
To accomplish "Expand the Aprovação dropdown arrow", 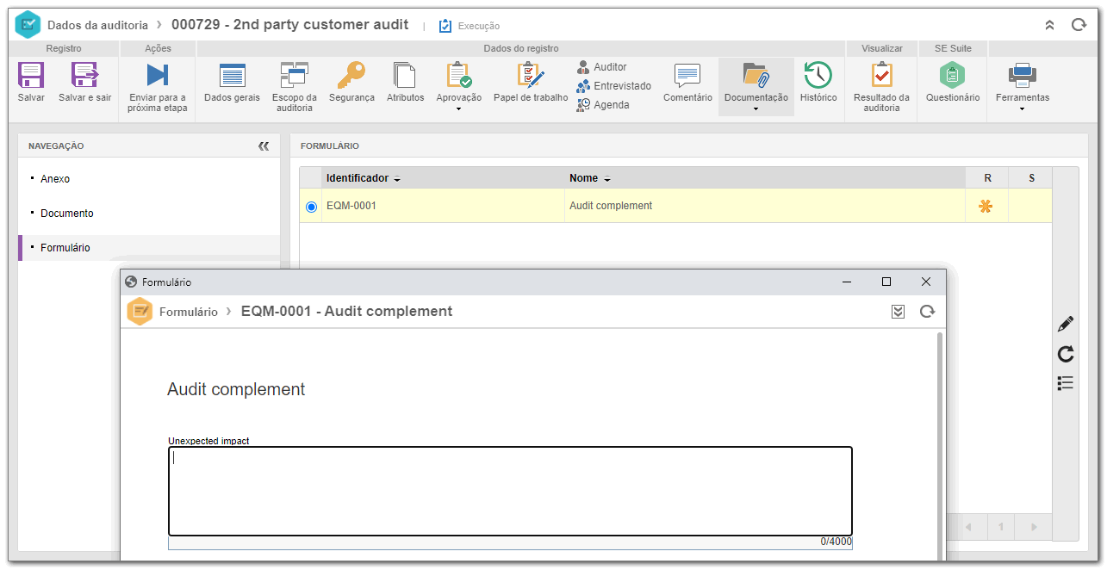I will tap(458, 109).
